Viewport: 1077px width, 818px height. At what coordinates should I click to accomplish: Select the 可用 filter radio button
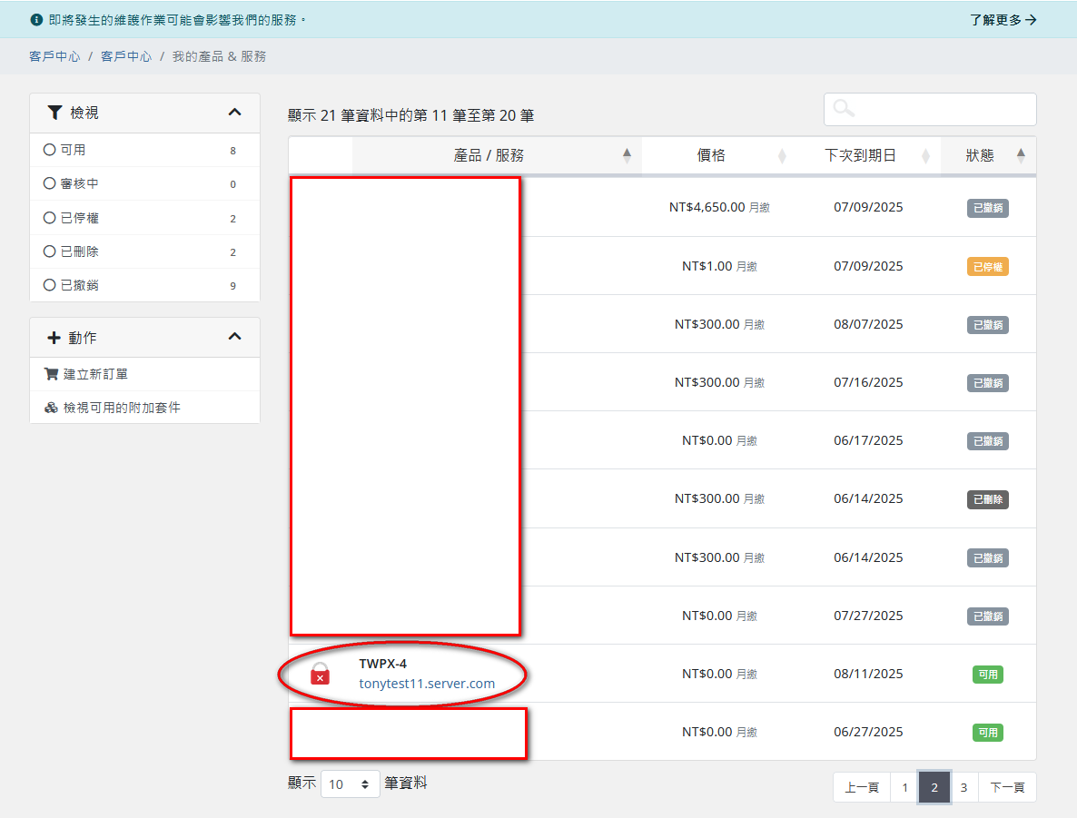click(50, 150)
